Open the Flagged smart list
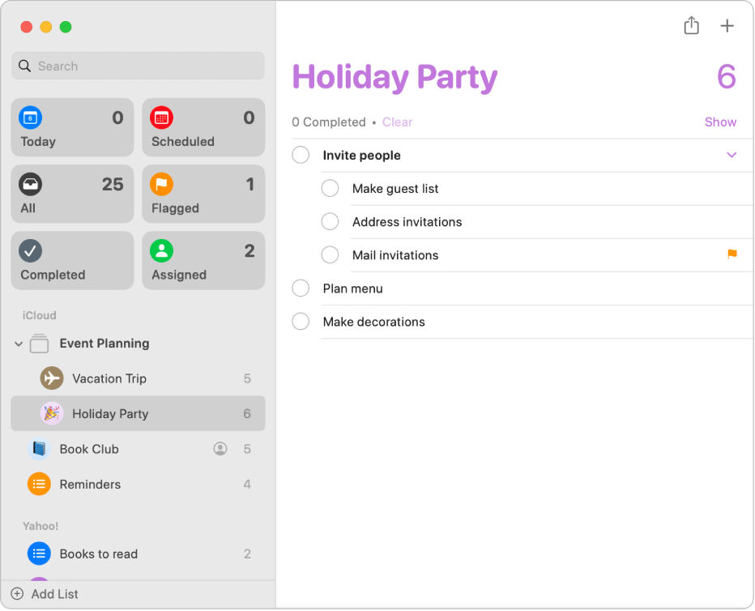755x611 pixels. 203,194
